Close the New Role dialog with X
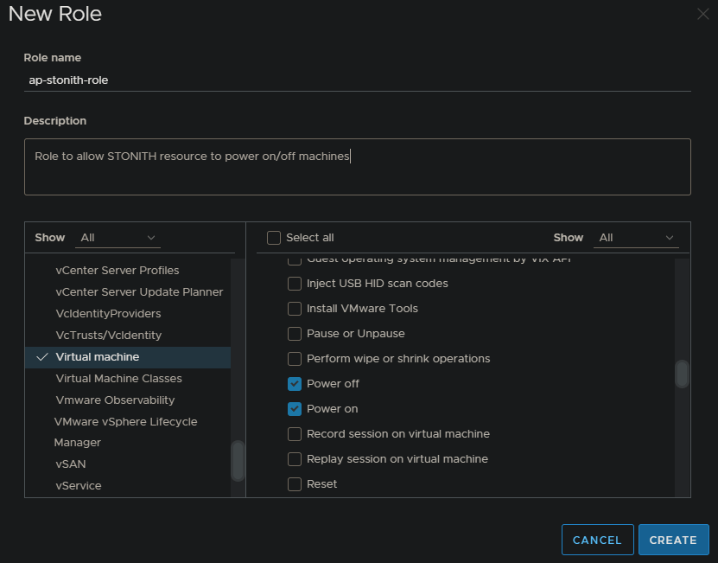This screenshot has width=718, height=563. [x=702, y=14]
